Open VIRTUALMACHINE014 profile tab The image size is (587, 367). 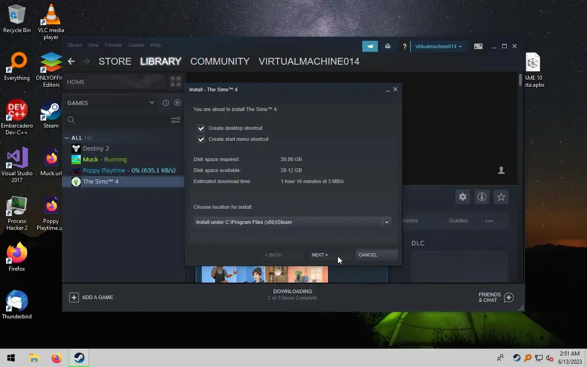pyautogui.click(x=309, y=61)
